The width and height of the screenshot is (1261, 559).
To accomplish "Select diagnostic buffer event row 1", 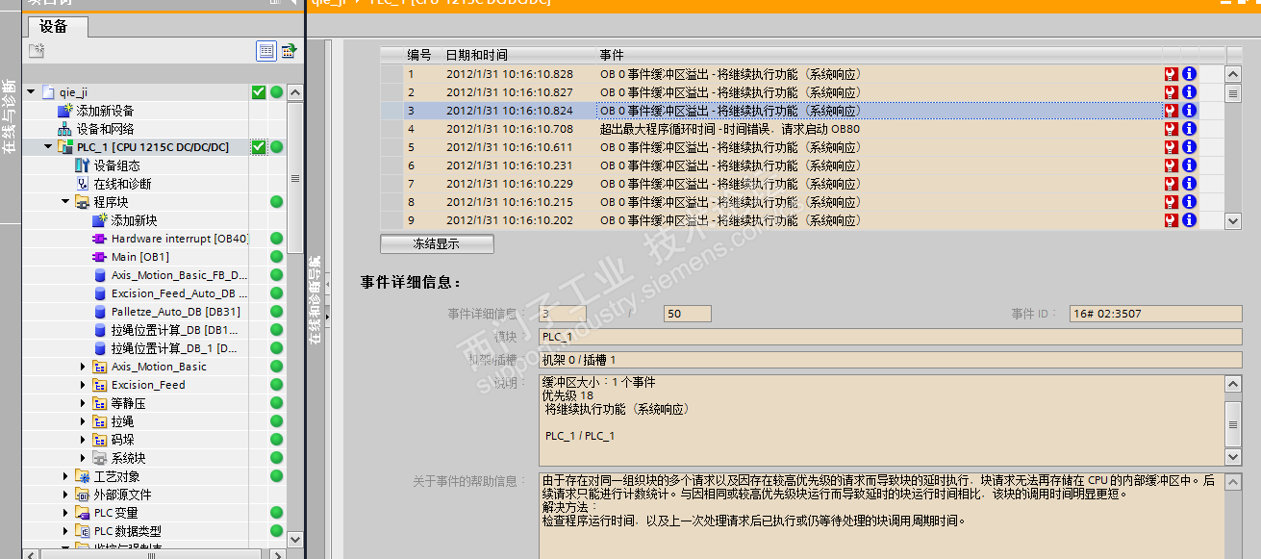I will click(x=800, y=74).
